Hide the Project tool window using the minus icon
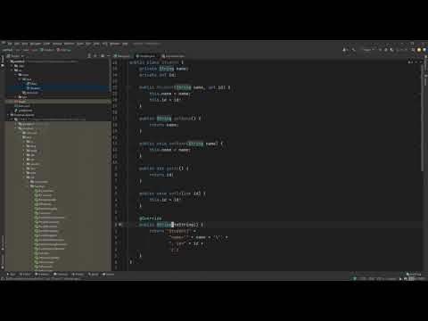This screenshot has height=321, width=428. [x=108, y=56]
